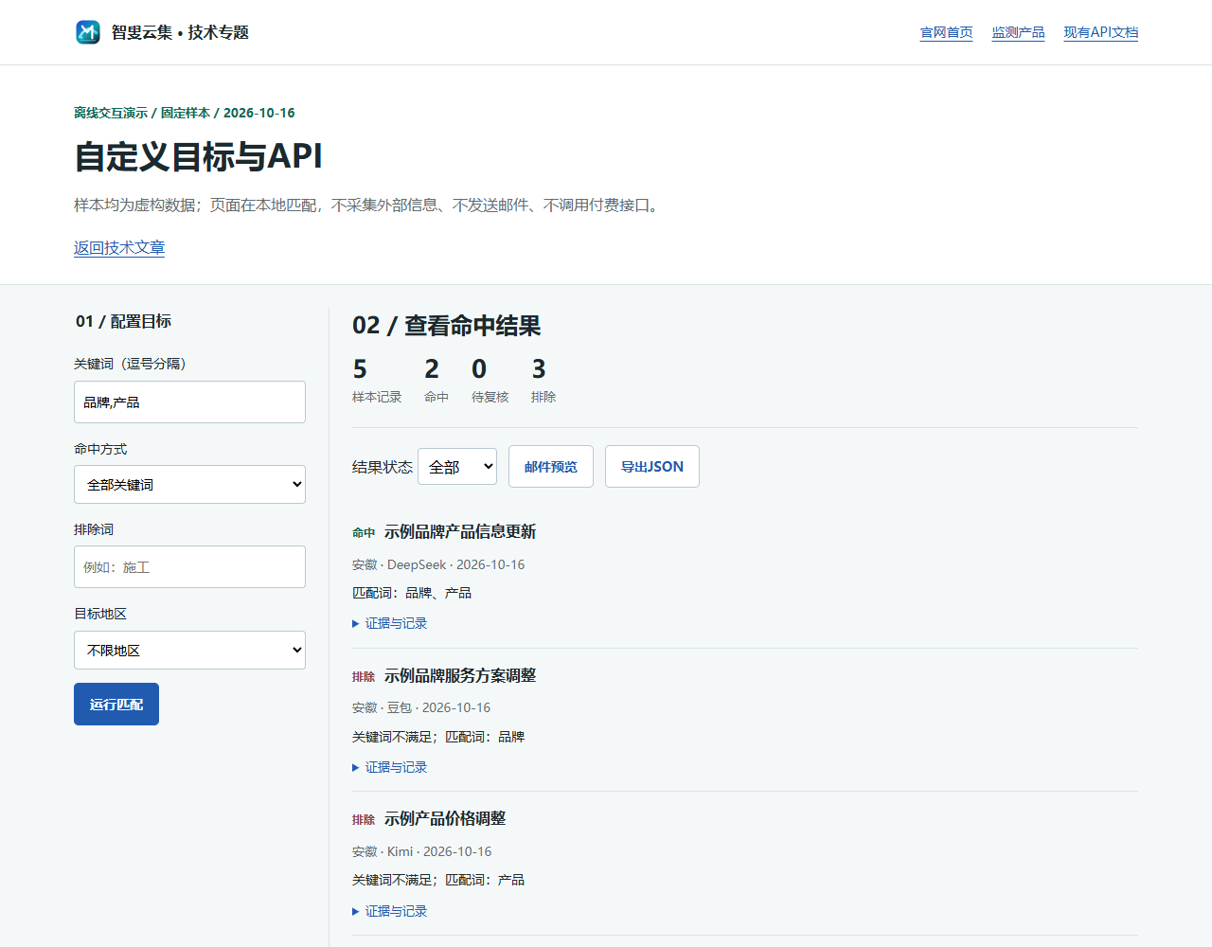Click the 导出JSON button

652,466
